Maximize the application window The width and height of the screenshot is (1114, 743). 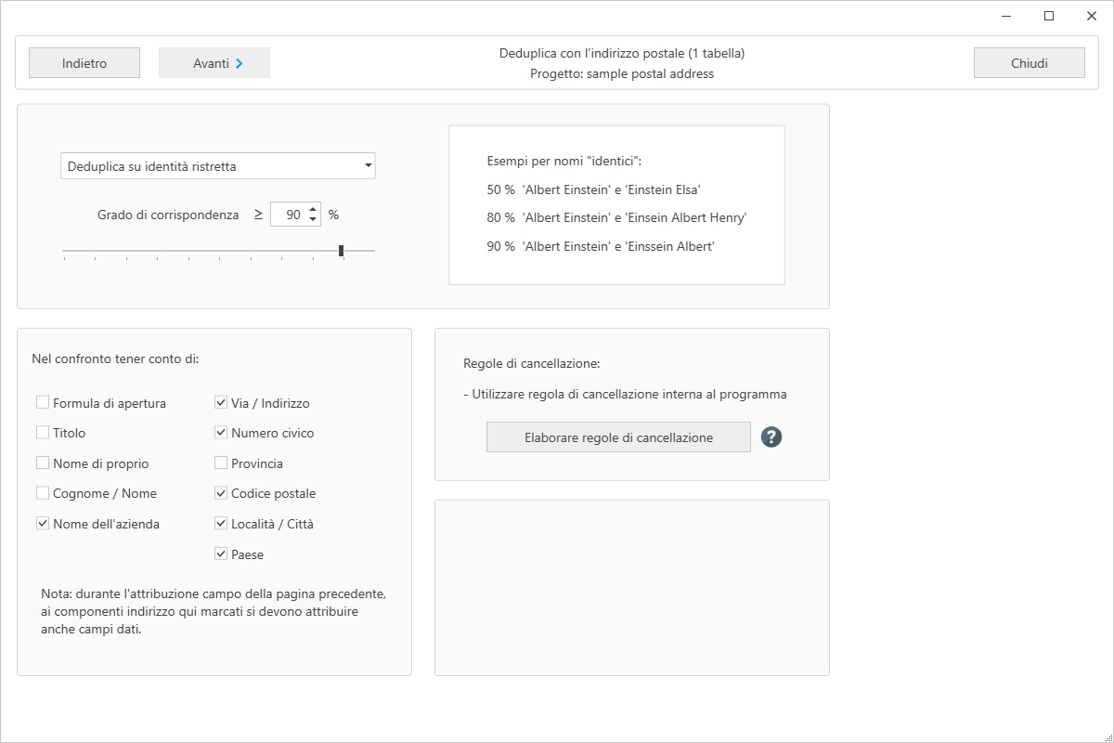point(1049,16)
